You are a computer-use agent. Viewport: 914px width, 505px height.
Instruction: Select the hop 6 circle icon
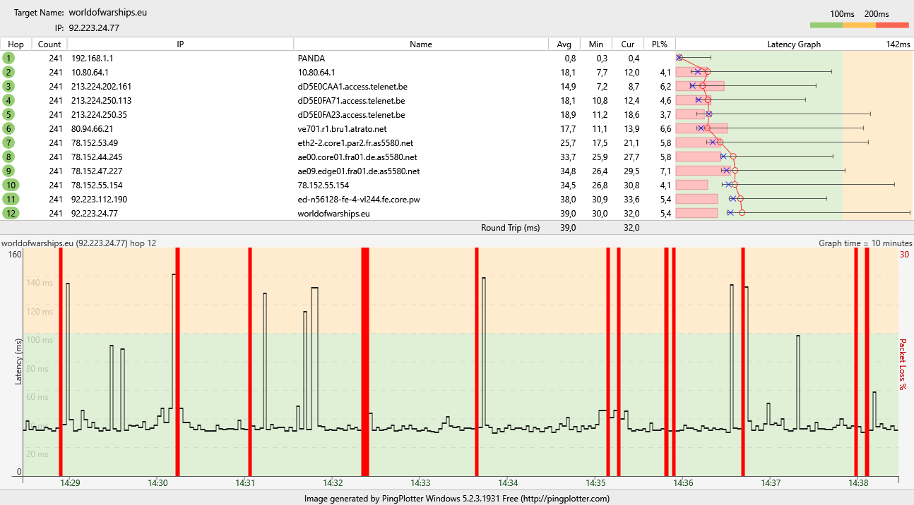9,129
